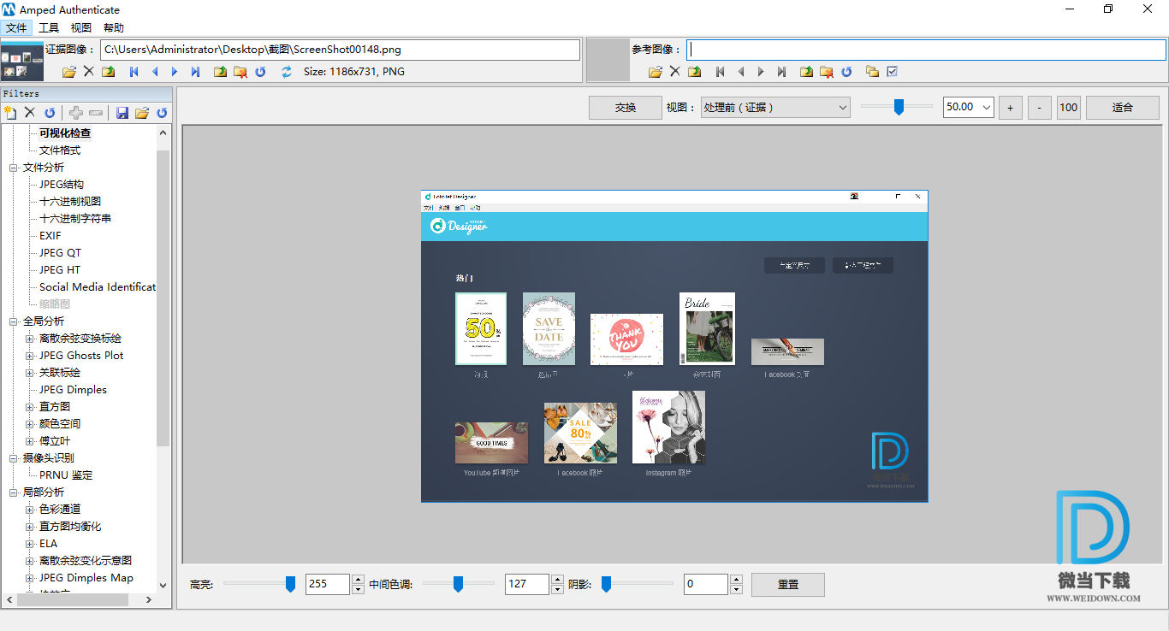Screen dimensions: 1169x631
Task: Go to next reference image
Action: point(761,72)
